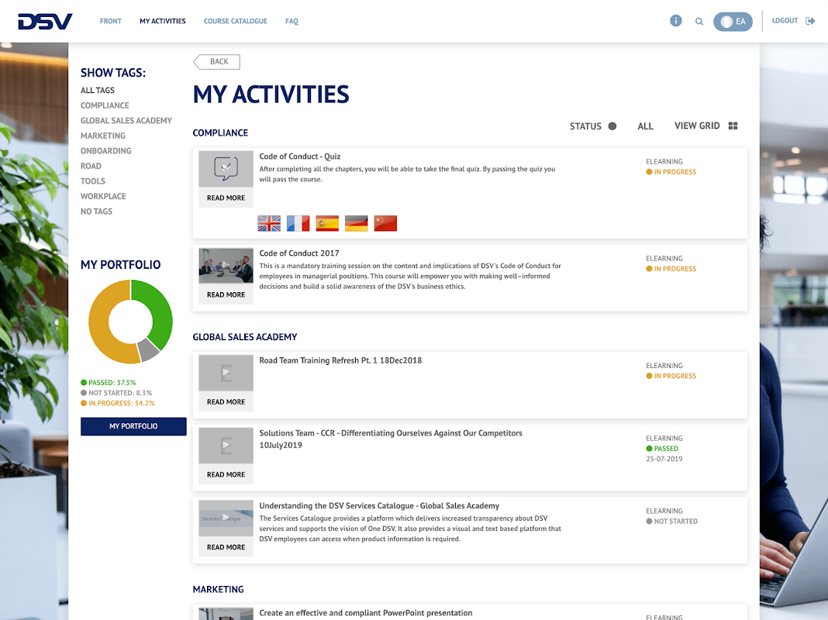
Task: Open the EA user profile pill
Action: (733, 22)
